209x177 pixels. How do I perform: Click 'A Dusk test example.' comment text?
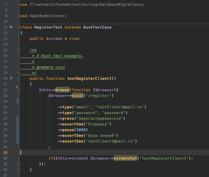(x=60, y=56)
